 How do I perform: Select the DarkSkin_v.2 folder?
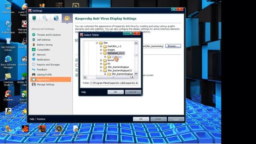click(x=114, y=46)
